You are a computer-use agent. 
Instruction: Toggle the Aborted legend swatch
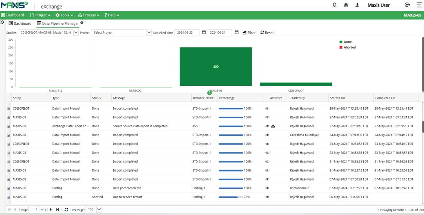pyautogui.click(x=341, y=47)
